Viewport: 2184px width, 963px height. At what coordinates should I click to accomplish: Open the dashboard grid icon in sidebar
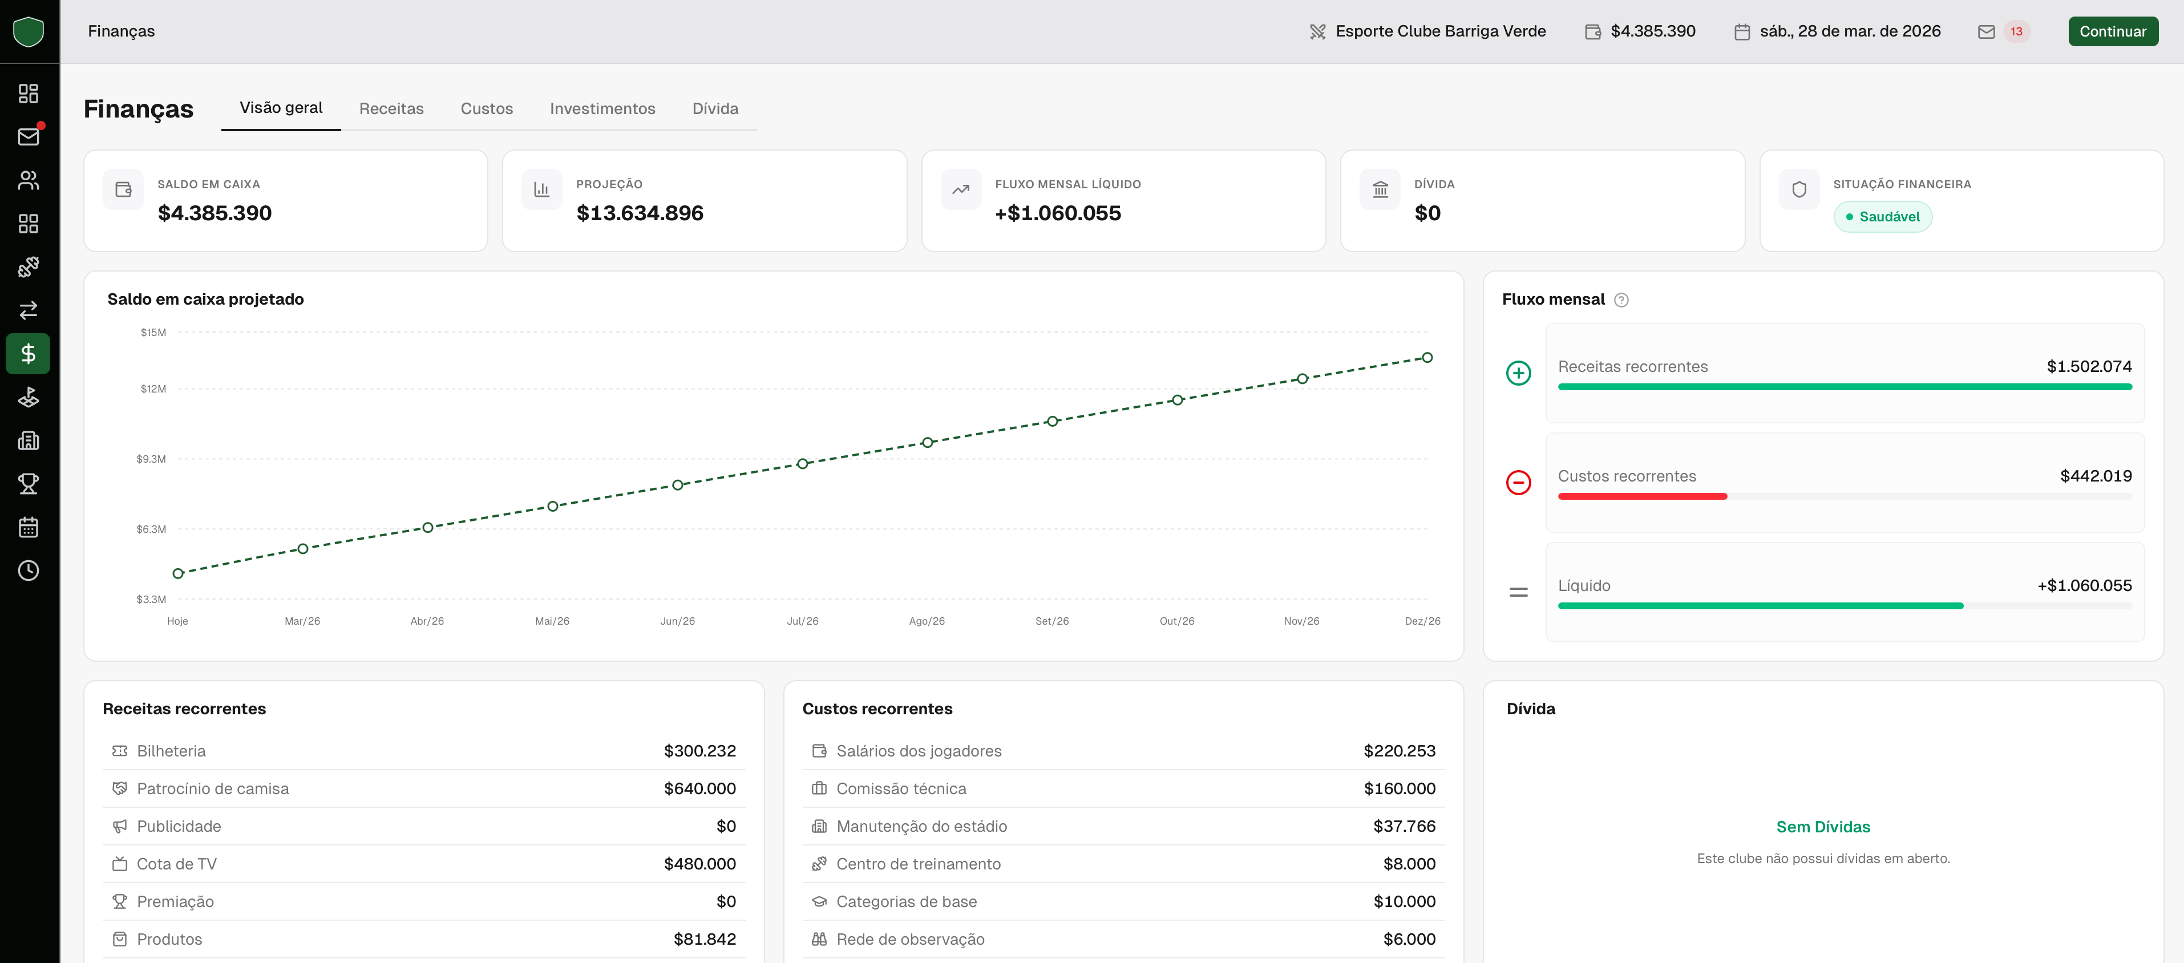(28, 93)
